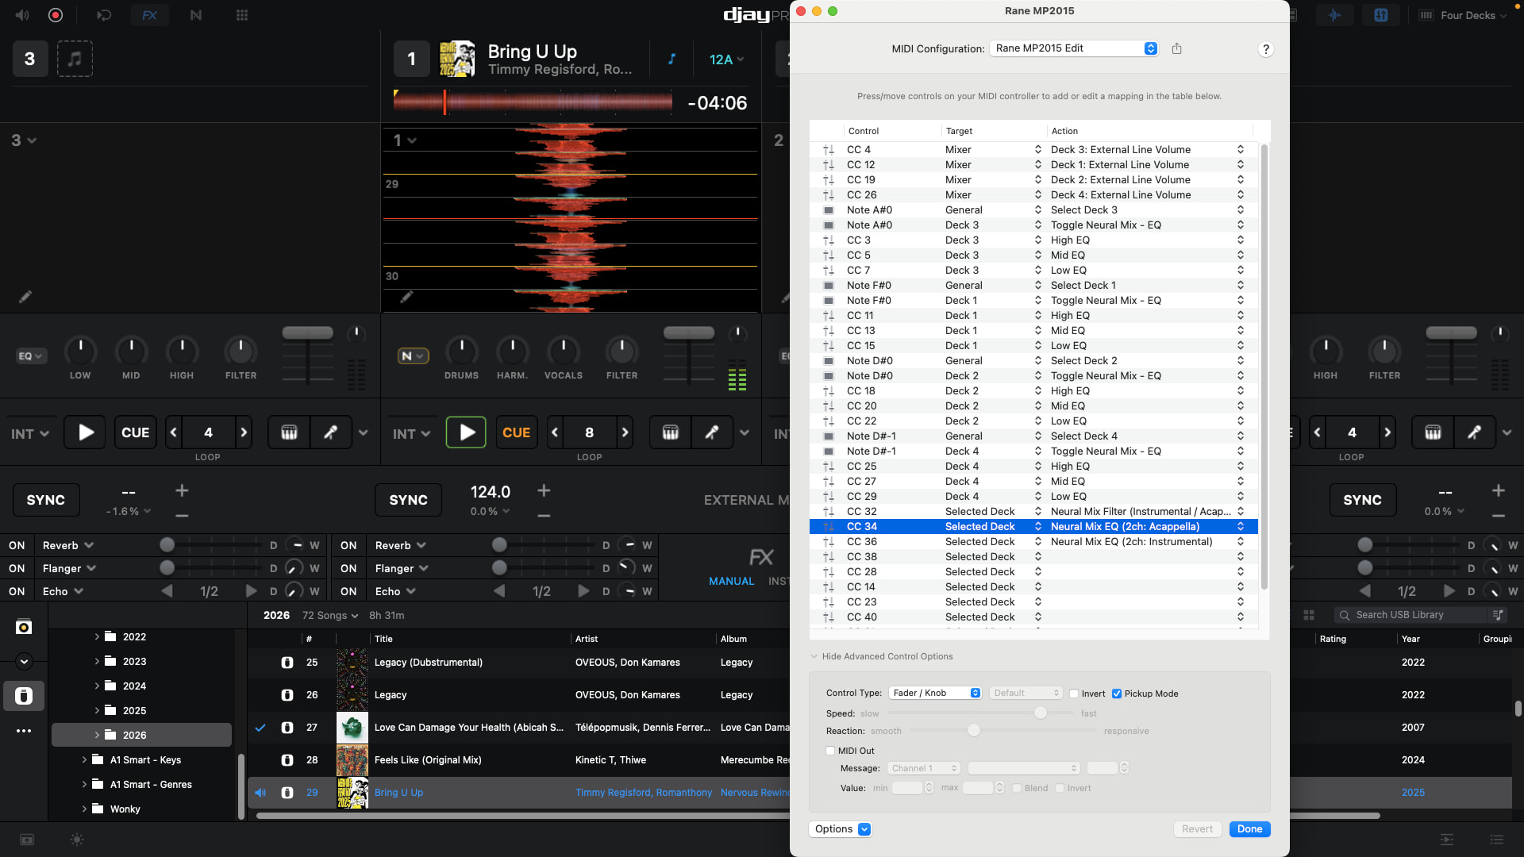Switch to MANUAL FX tab
Screen dimensions: 1524x857
(731, 581)
